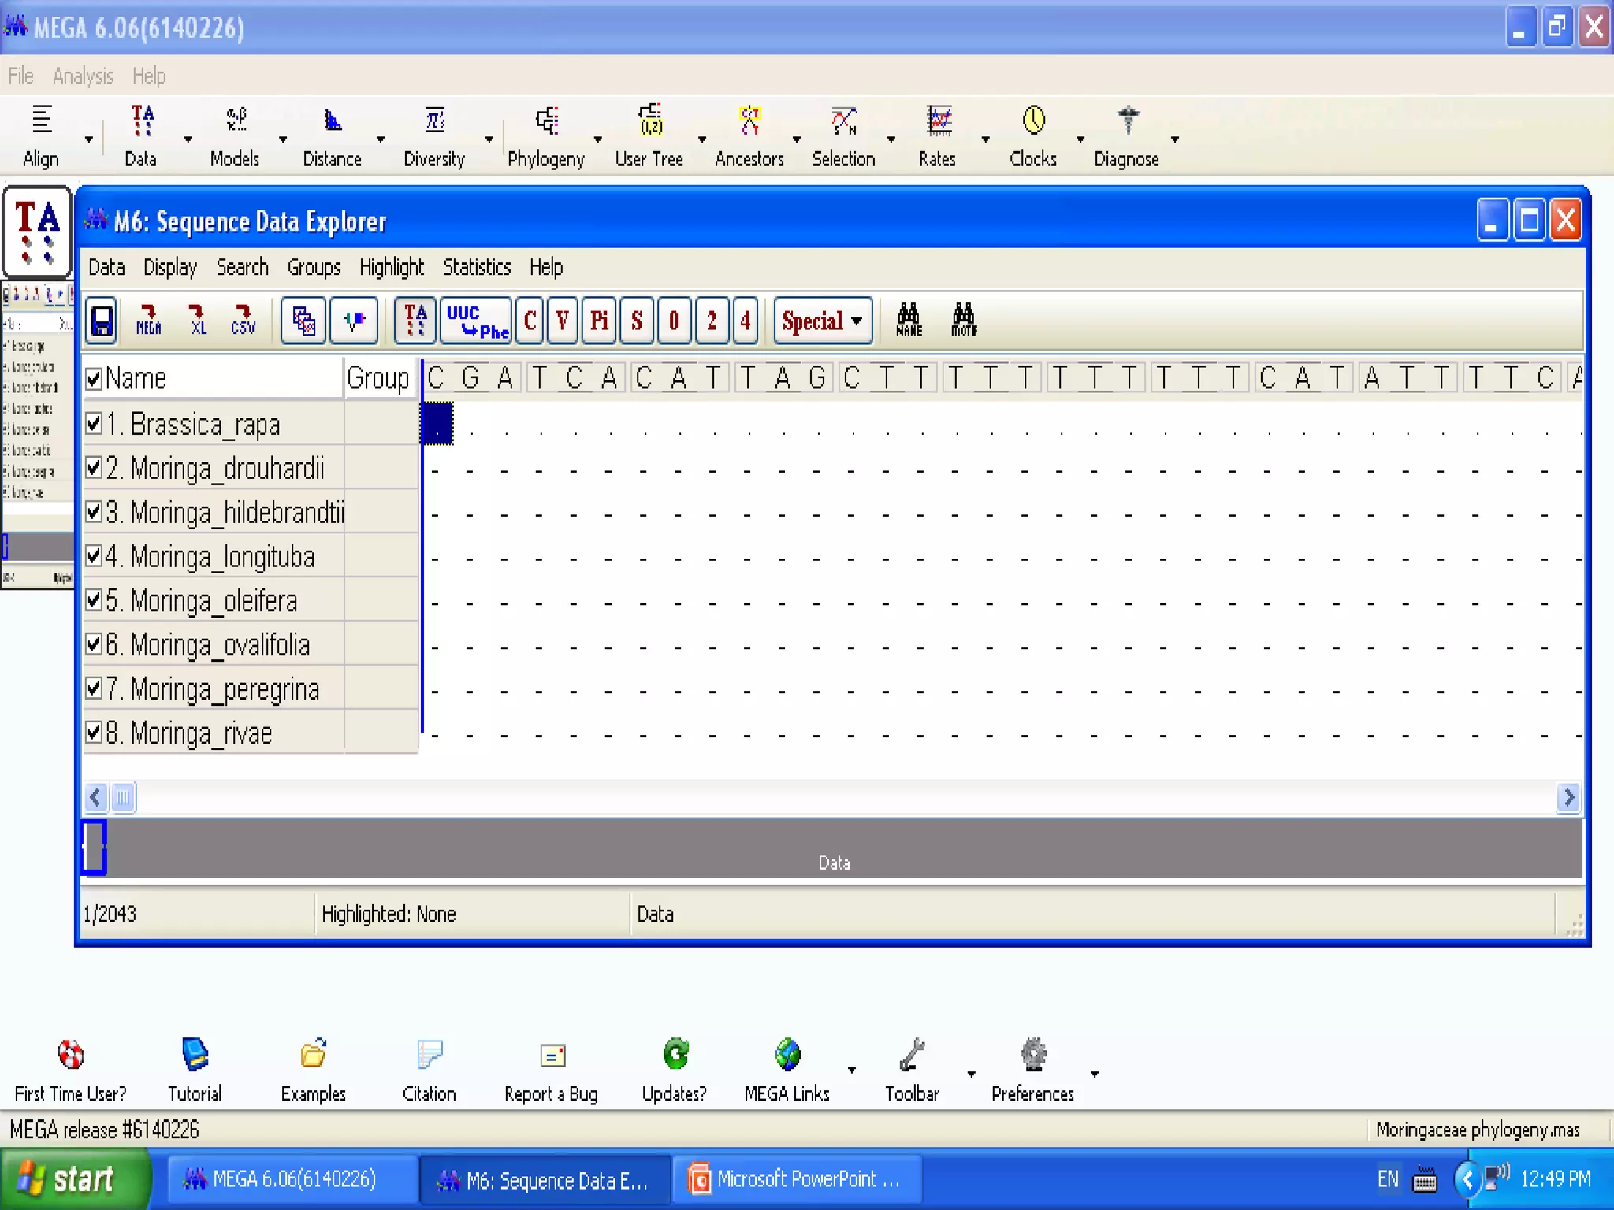The height and width of the screenshot is (1210, 1614).
Task: Click the find motif binoculars icon
Action: coord(964,321)
